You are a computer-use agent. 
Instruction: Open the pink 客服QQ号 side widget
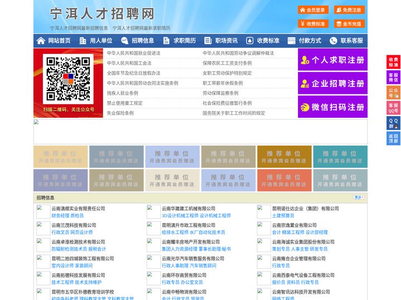point(393,108)
